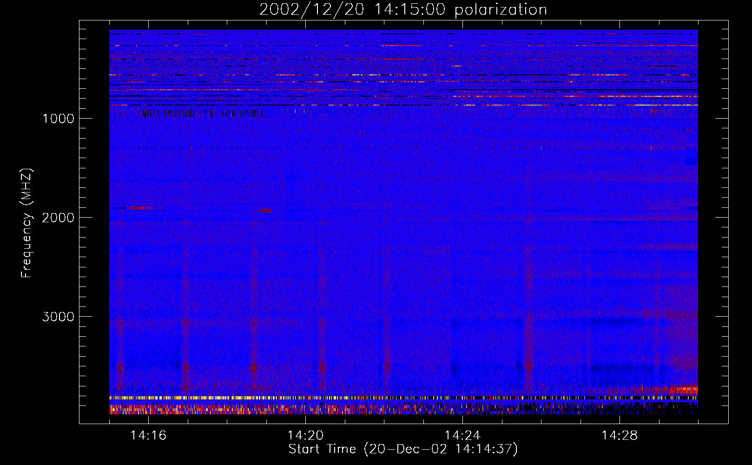
Task: Click the short red blob near 2000 MHz
Action: click(x=266, y=210)
